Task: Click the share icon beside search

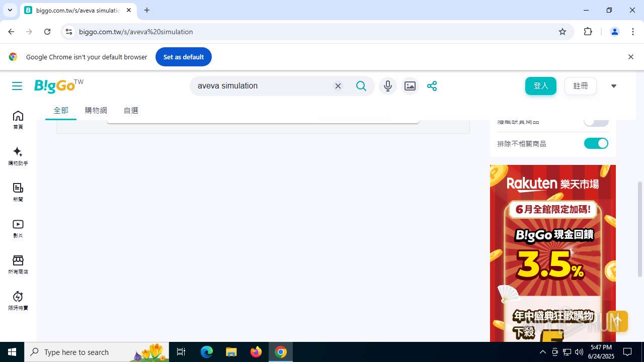Action: point(432,86)
